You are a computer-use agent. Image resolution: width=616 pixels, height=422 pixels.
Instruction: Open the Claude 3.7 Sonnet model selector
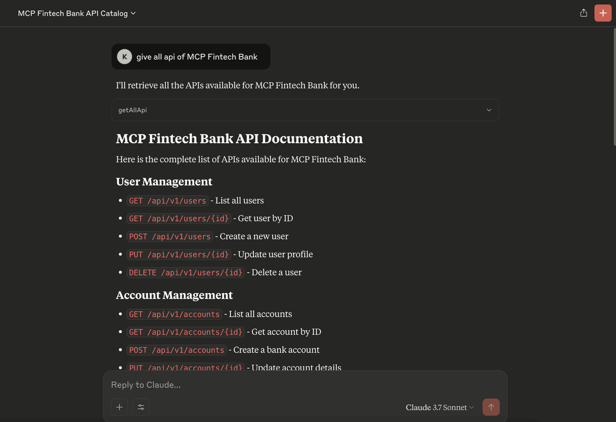click(x=440, y=407)
